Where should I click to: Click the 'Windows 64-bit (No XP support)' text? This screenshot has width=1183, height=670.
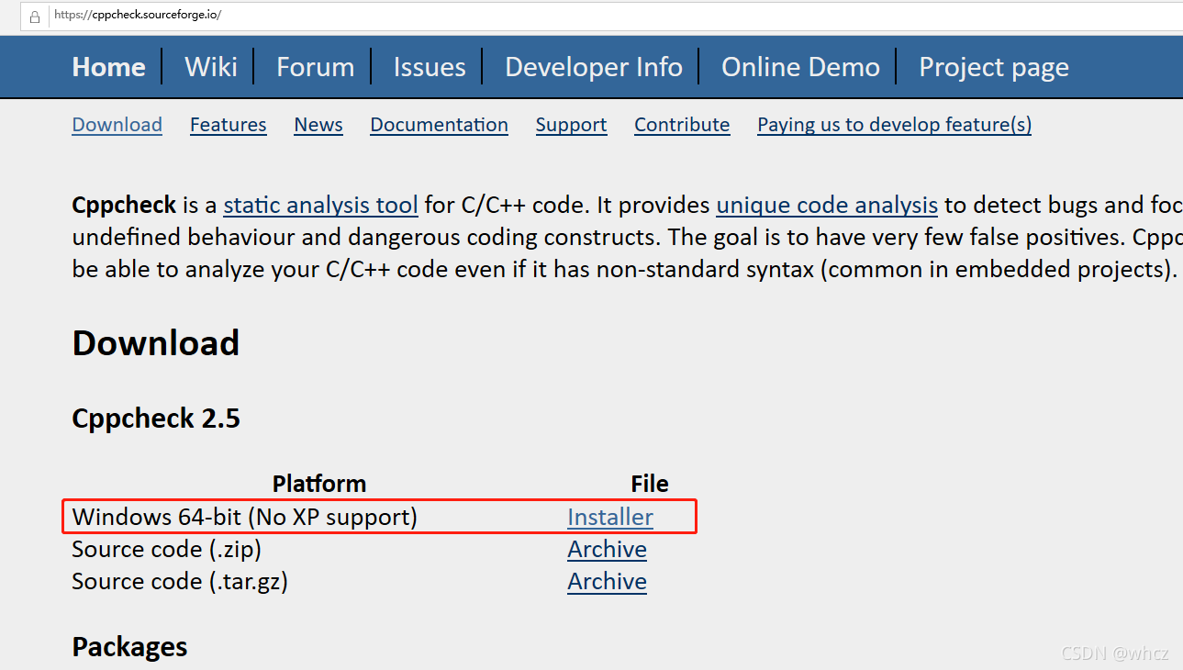pyautogui.click(x=245, y=517)
